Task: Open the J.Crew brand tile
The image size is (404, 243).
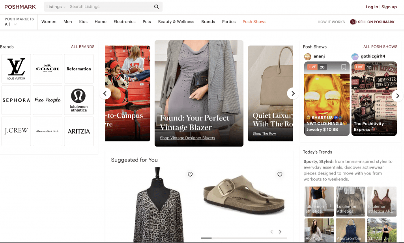Action: 16,131
